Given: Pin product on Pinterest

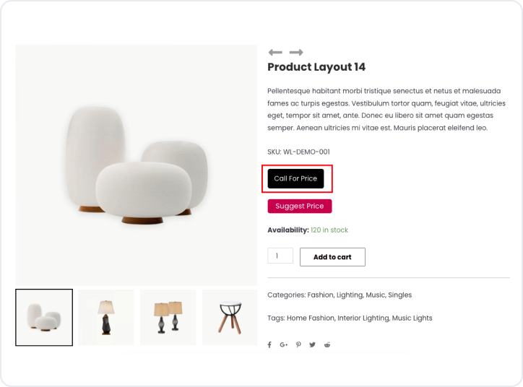Looking at the screenshot, I should pyautogui.click(x=298, y=345).
